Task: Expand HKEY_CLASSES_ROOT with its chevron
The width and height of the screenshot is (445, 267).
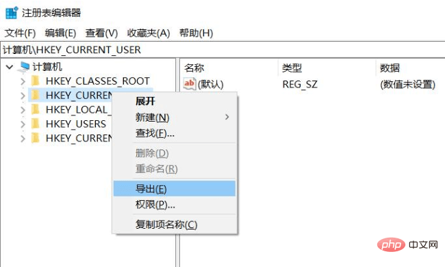Action: coord(23,81)
